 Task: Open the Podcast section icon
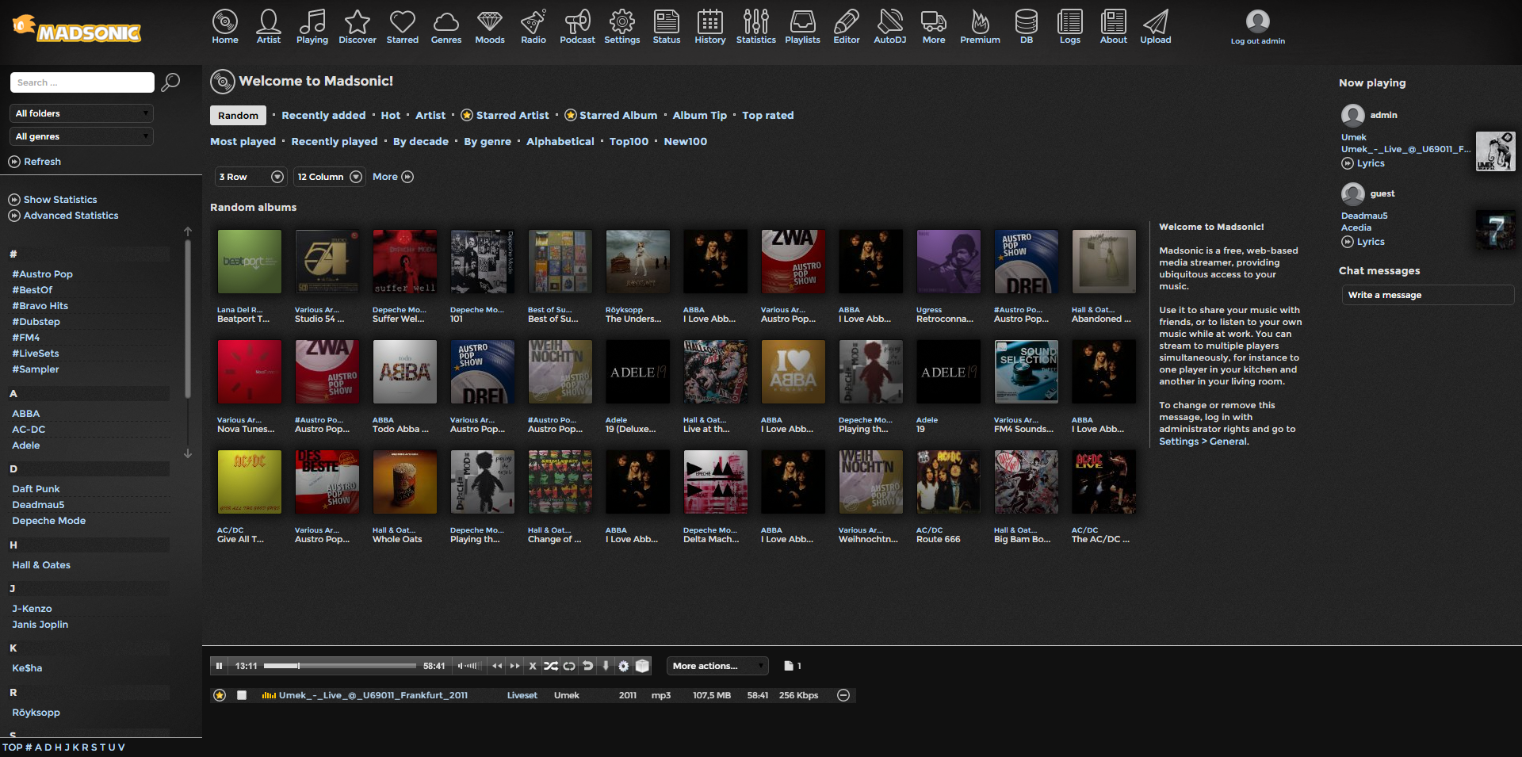coord(576,26)
